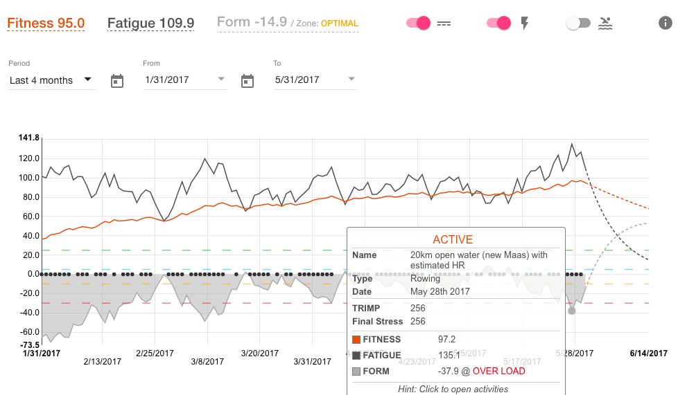The width and height of the screenshot is (678, 395).
Task: Click the orange FITNESS swatch in tooltip
Action: click(x=356, y=340)
